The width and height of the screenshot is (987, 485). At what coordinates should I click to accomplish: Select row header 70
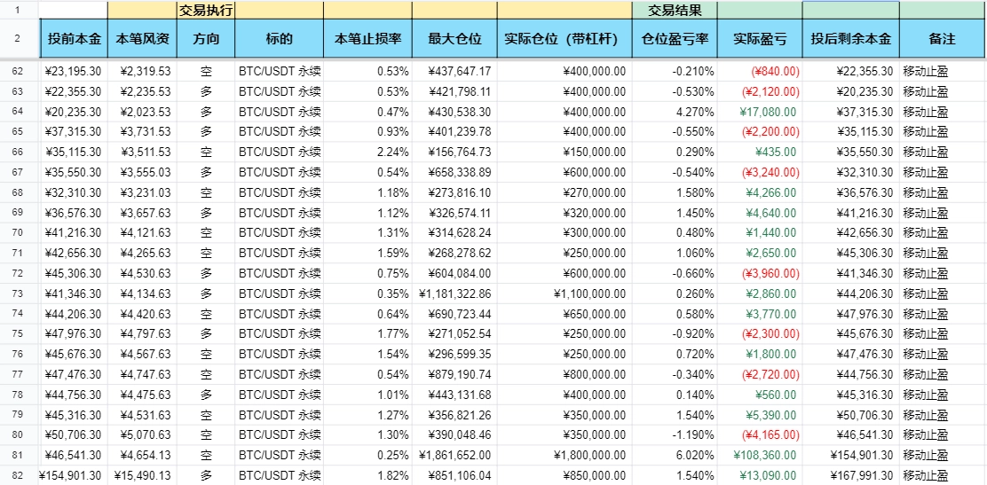18,233
